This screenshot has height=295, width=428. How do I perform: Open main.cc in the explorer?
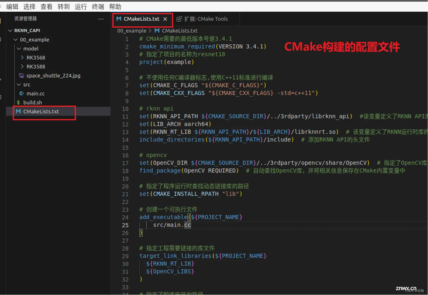pyautogui.click(x=35, y=93)
